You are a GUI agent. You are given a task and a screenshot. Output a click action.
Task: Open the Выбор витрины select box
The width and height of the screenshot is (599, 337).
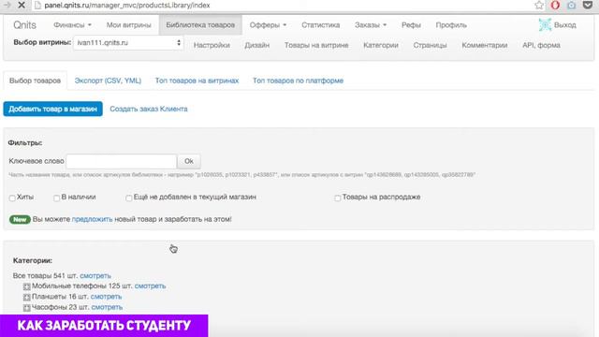pos(128,43)
